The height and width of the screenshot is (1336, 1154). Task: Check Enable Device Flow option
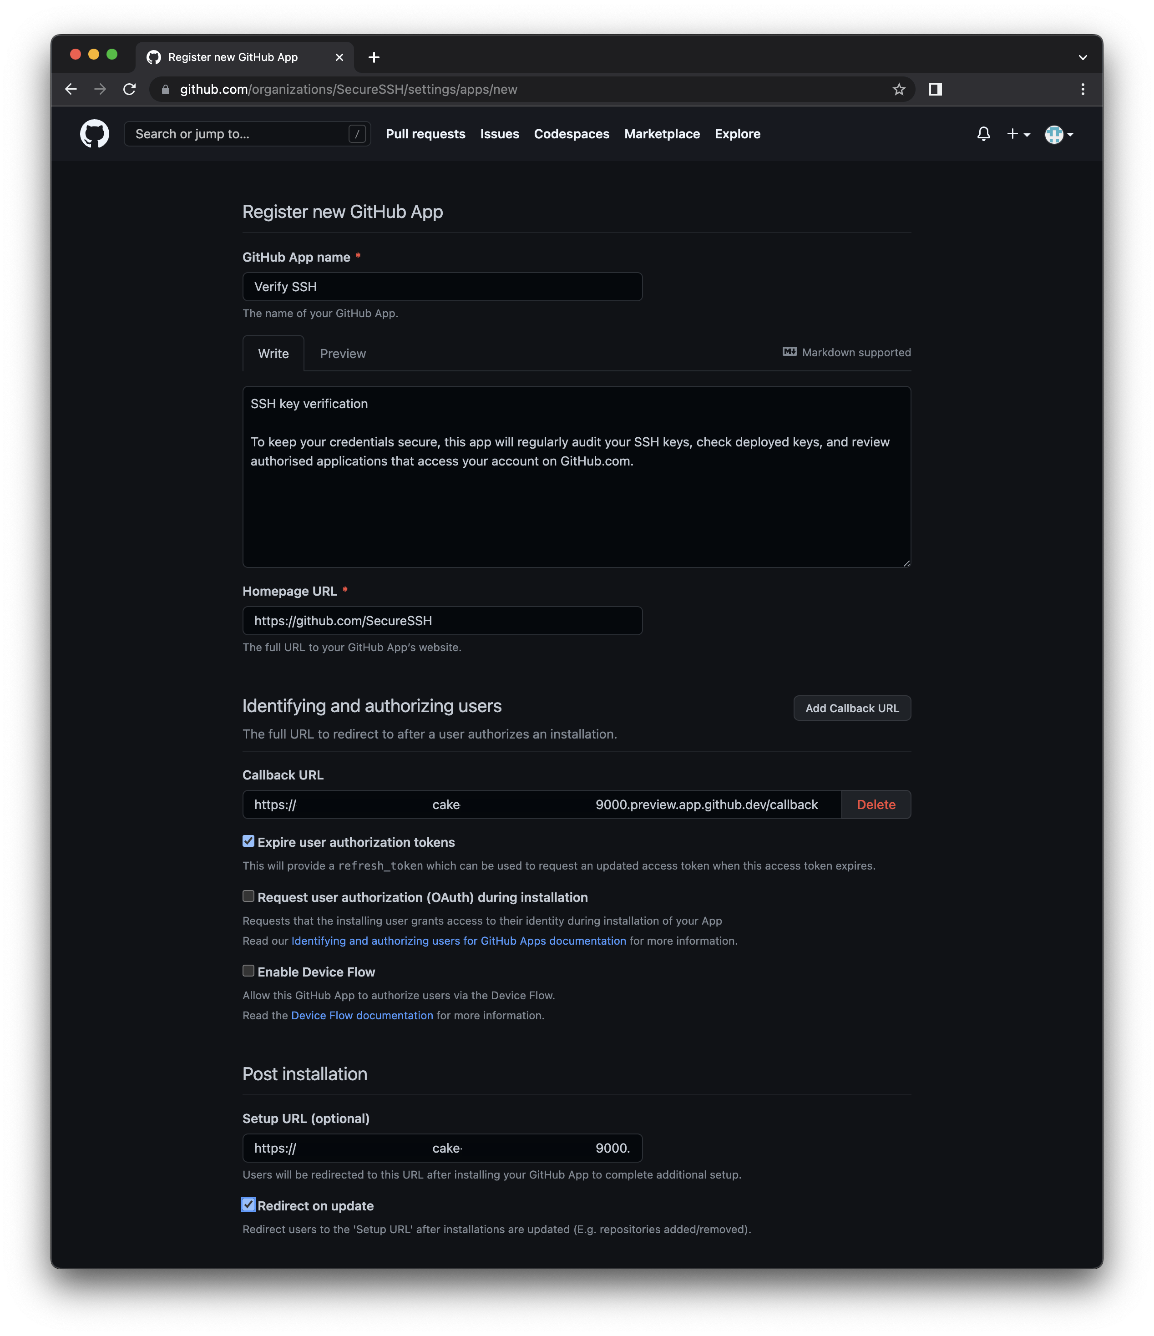248,971
